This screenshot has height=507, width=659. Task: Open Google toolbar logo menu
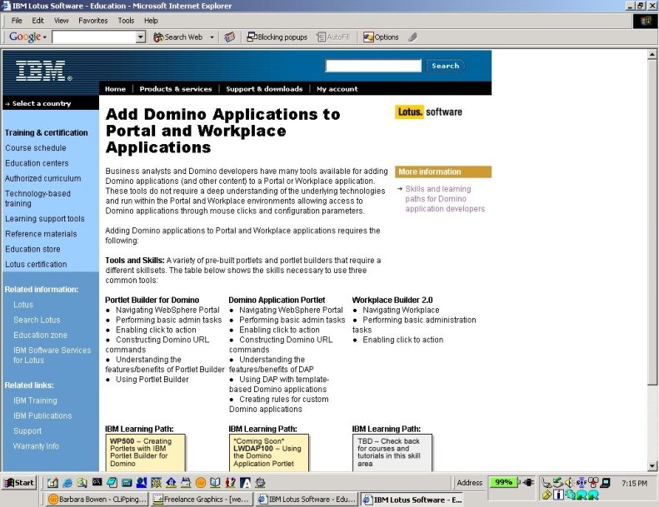pos(27,37)
